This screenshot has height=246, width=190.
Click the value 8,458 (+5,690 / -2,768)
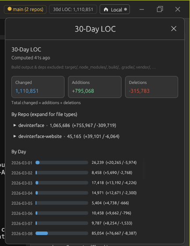(x=112, y=173)
